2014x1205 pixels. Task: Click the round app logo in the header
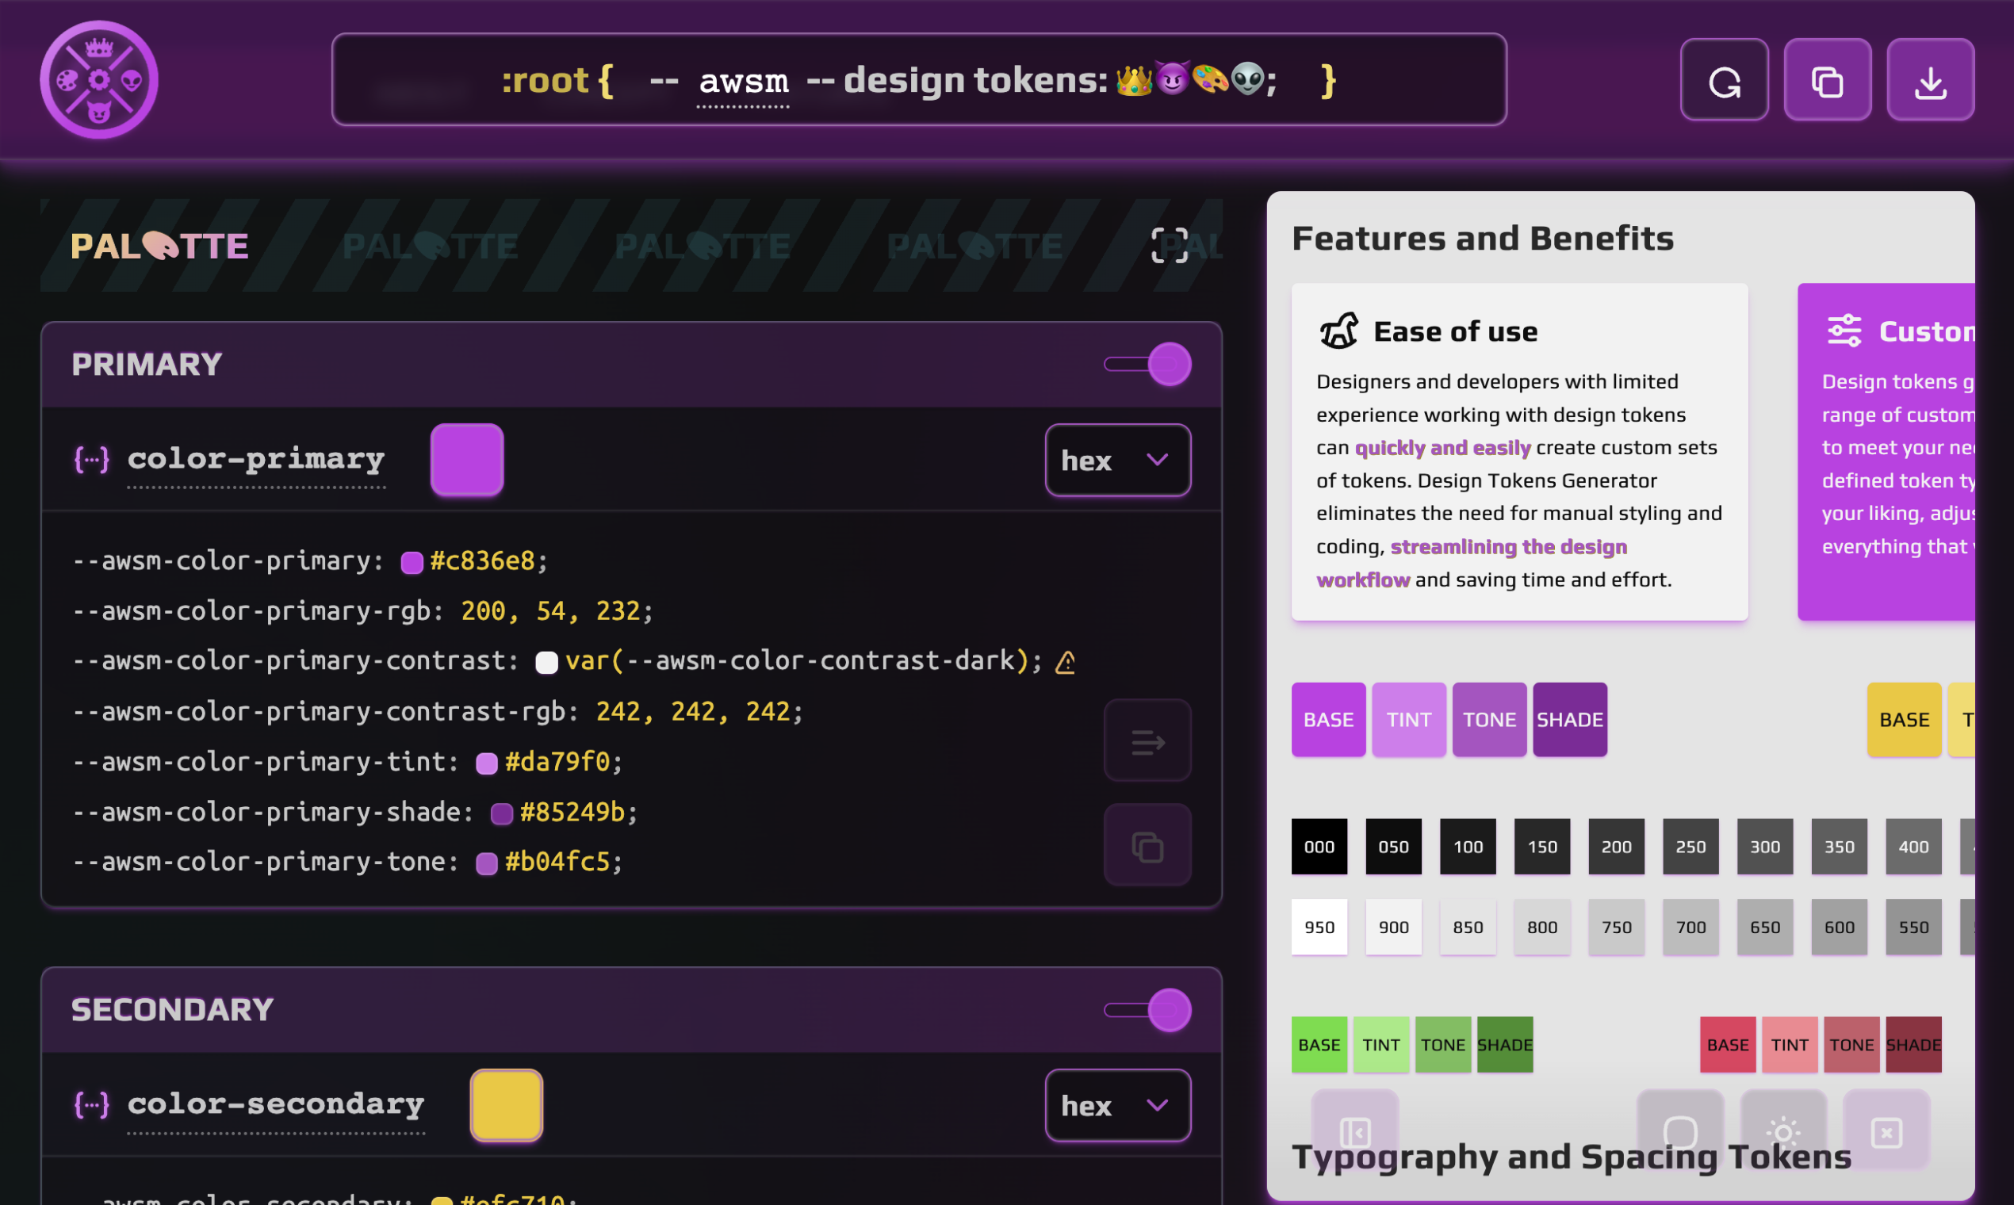pyautogui.click(x=99, y=79)
